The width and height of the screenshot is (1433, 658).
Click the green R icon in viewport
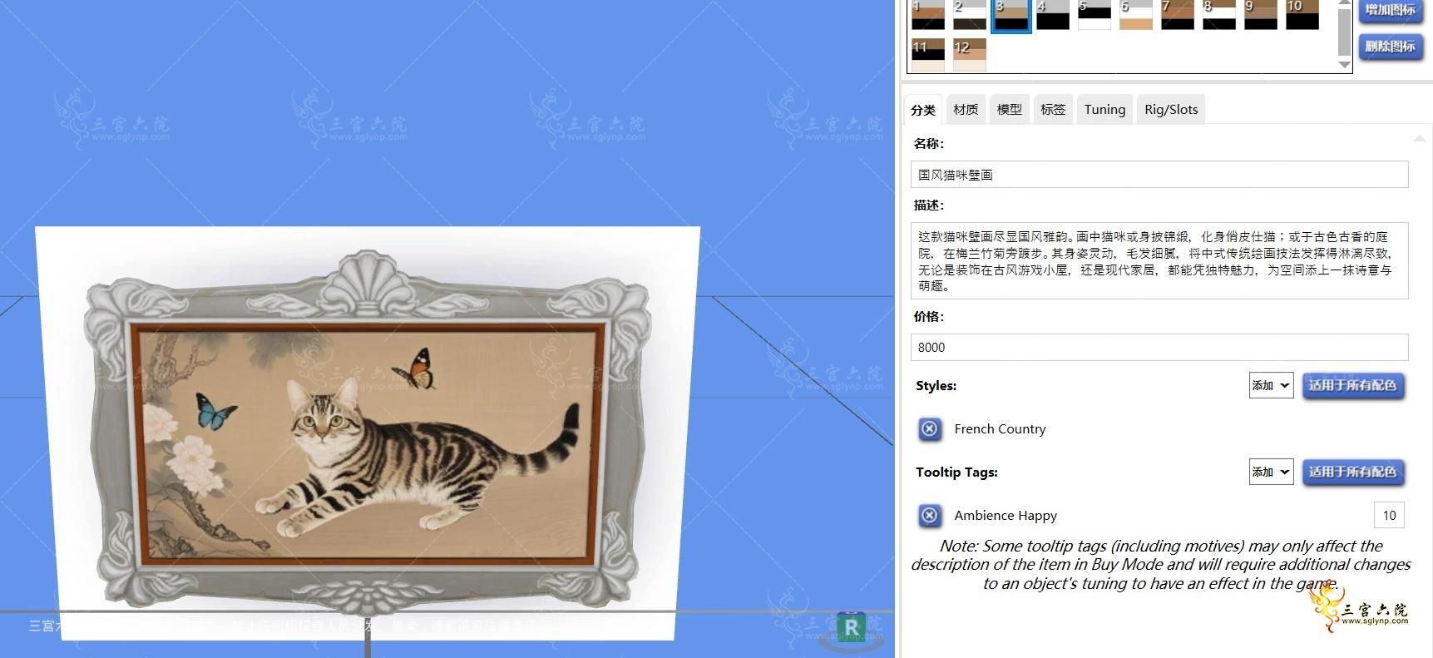(x=851, y=627)
